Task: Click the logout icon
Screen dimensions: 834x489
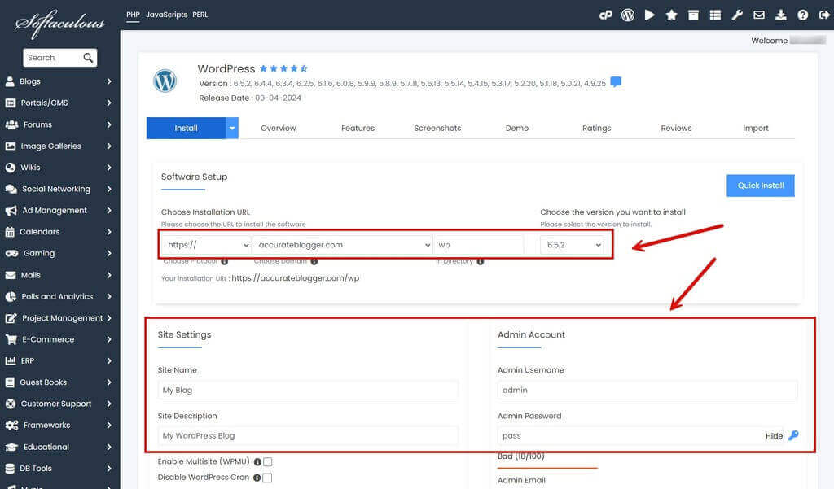Action: pyautogui.click(x=824, y=15)
